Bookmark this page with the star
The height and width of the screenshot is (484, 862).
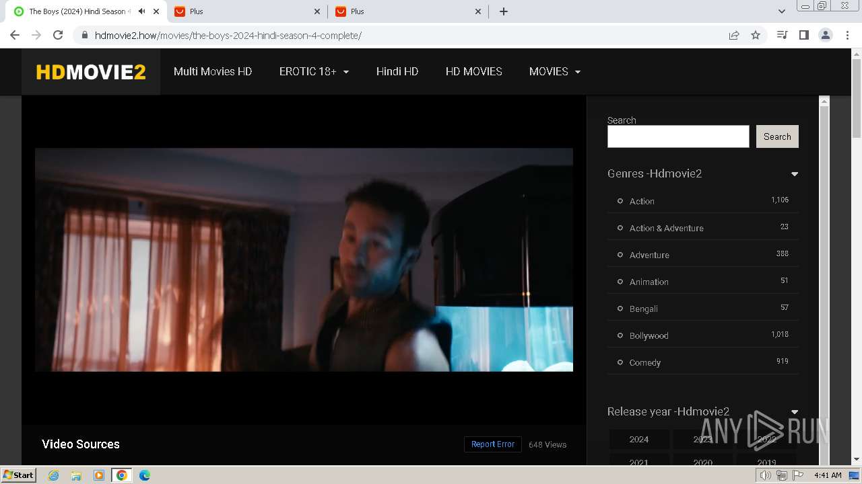[x=756, y=35]
